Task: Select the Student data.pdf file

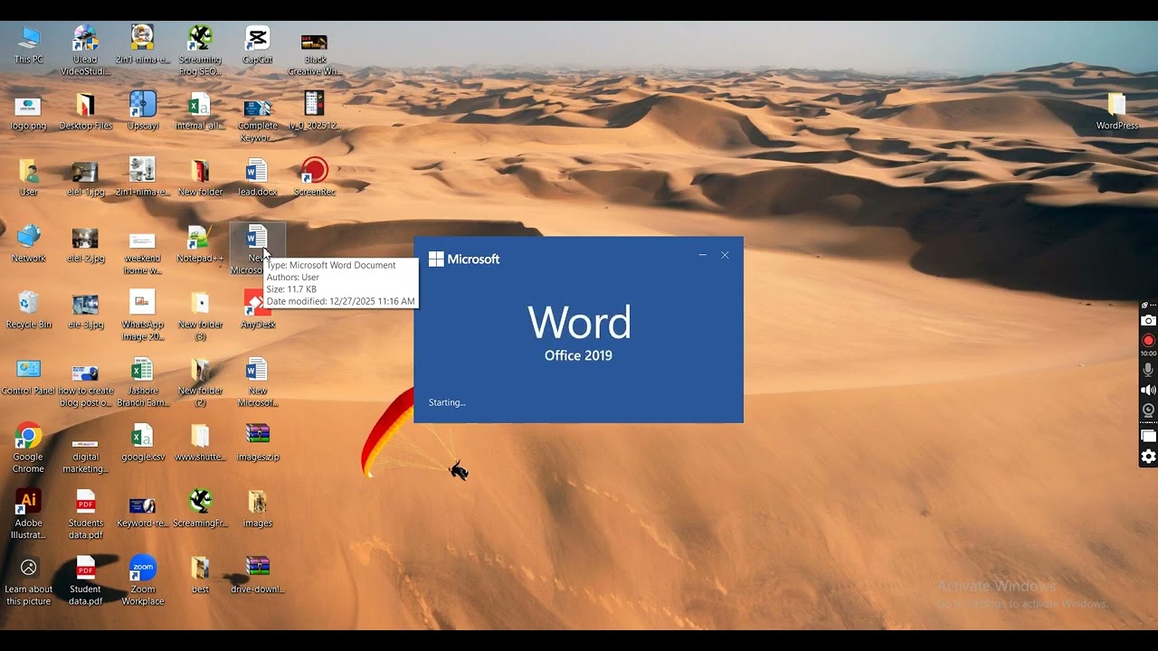Action: pyautogui.click(x=85, y=580)
